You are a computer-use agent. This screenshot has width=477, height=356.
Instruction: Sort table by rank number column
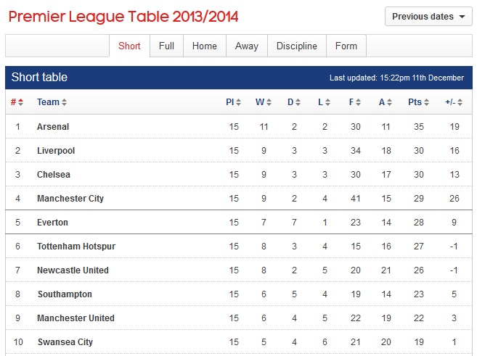tap(17, 102)
